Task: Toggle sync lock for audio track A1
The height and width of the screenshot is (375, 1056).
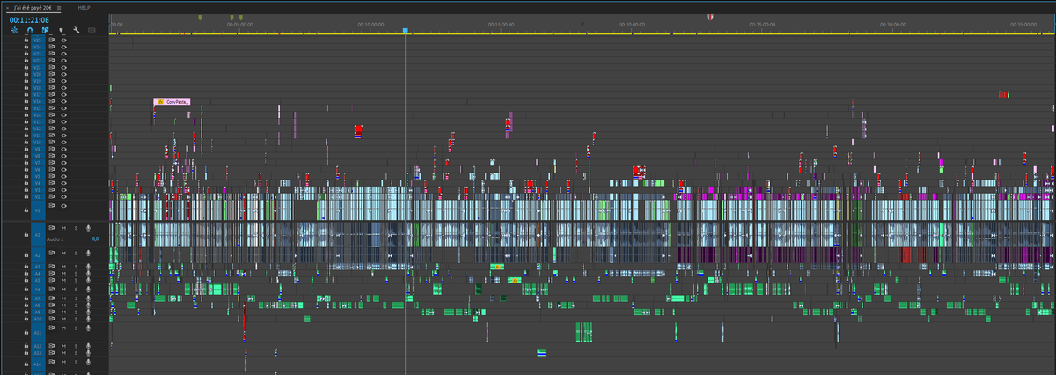Action: click(x=51, y=227)
